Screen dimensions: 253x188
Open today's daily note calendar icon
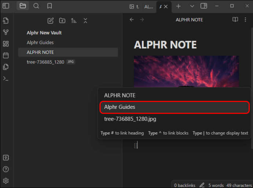tap(6, 55)
